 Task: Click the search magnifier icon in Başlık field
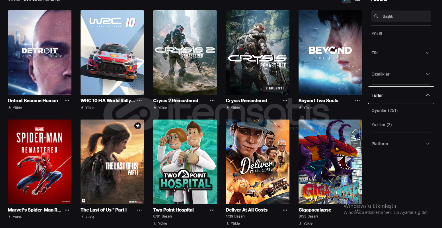[376, 16]
